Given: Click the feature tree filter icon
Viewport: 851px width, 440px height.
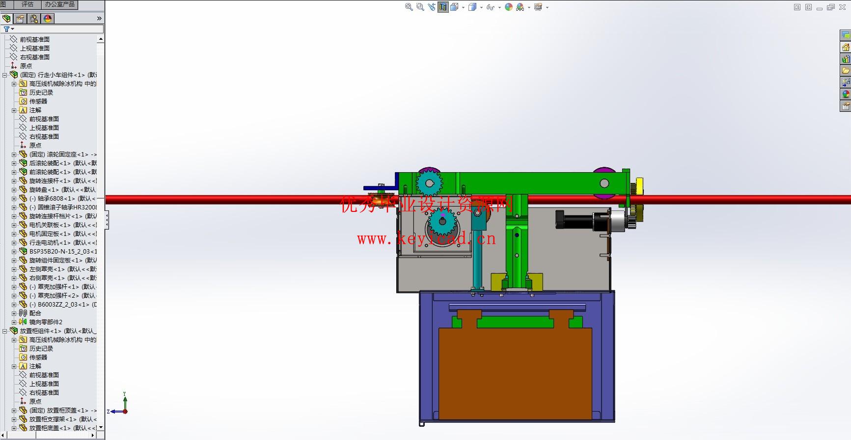Looking at the screenshot, I should click(x=6, y=29).
